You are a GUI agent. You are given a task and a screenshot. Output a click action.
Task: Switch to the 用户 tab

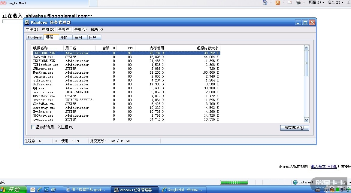pyautogui.click(x=94, y=38)
